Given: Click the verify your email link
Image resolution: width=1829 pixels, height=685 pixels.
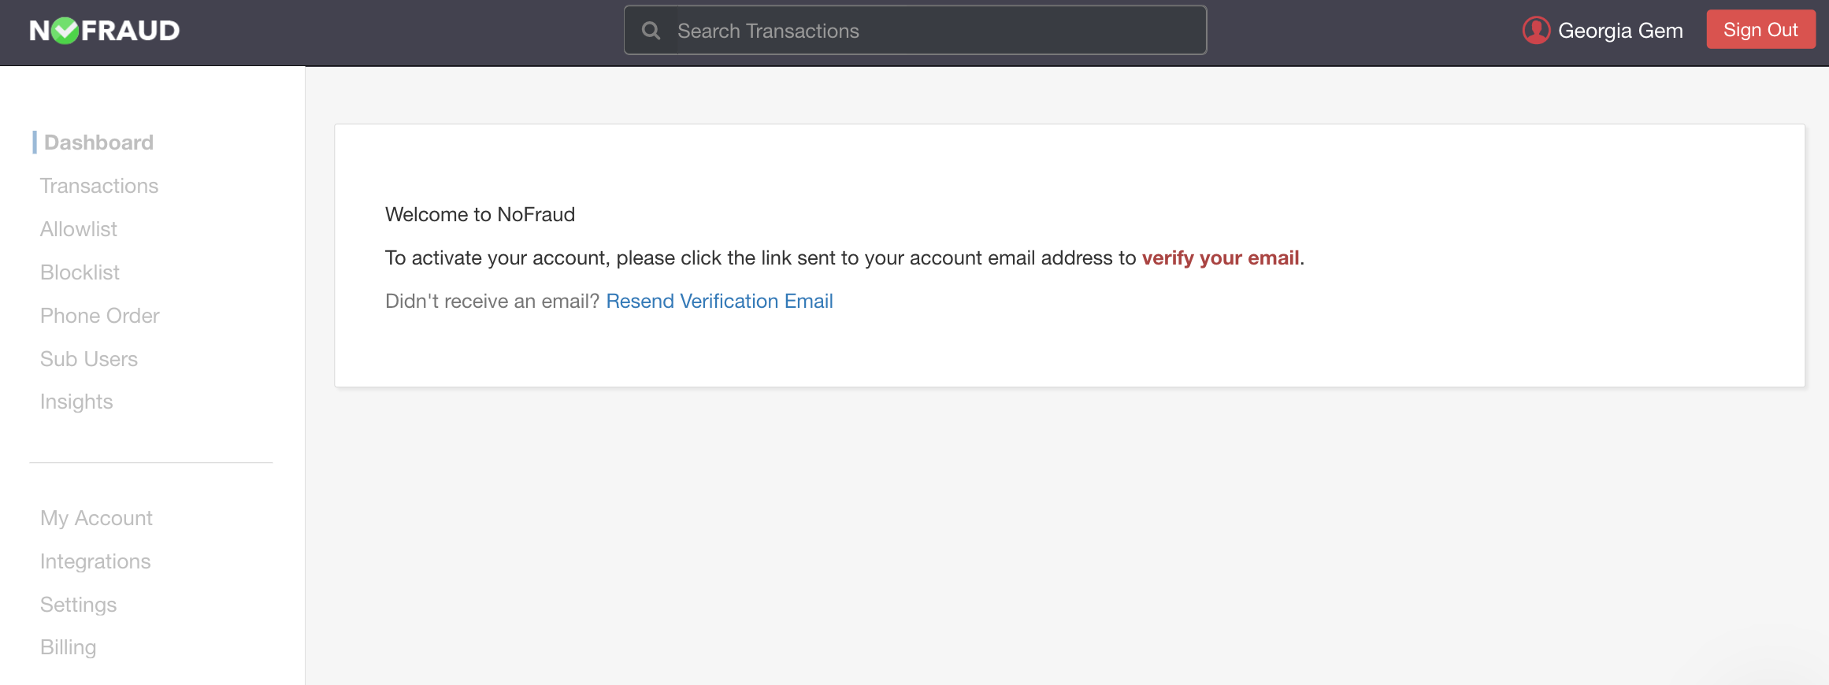Looking at the screenshot, I should coord(1220,257).
